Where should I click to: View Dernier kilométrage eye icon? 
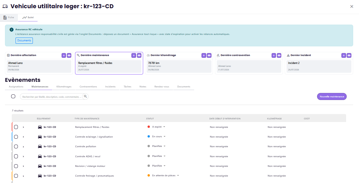point(209,55)
